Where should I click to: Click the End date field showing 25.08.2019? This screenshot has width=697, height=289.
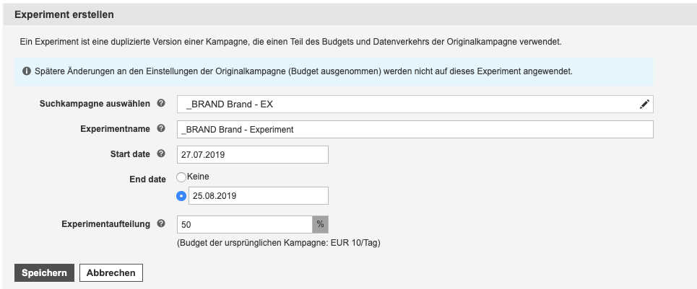click(259, 196)
